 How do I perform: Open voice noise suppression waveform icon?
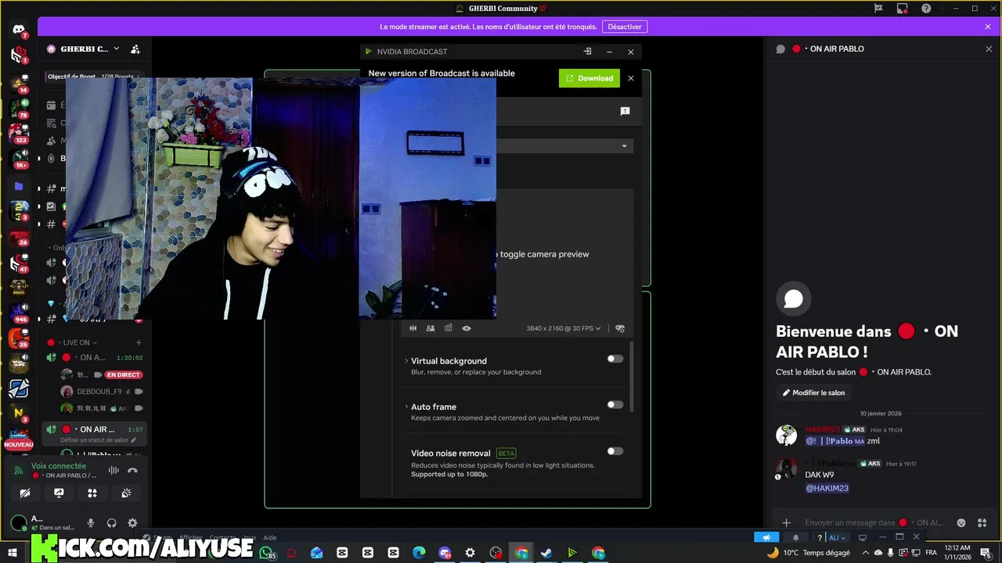coord(114,470)
